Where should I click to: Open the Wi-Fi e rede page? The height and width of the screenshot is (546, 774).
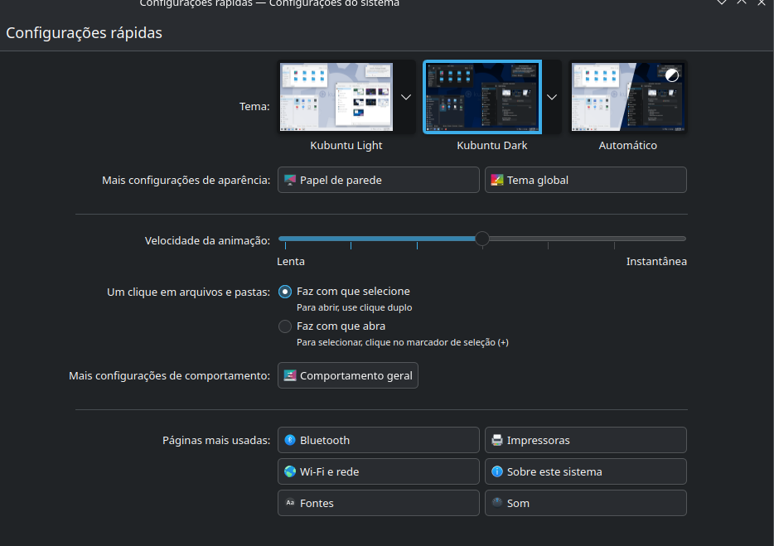click(x=378, y=471)
